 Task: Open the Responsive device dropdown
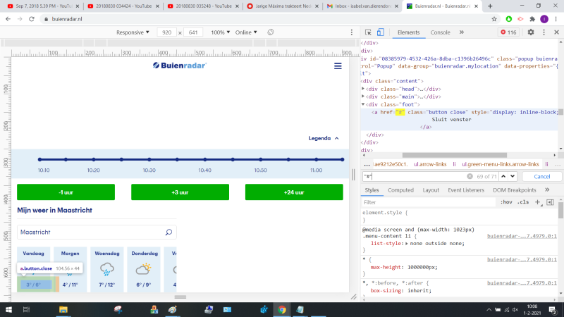coord(133,32)
